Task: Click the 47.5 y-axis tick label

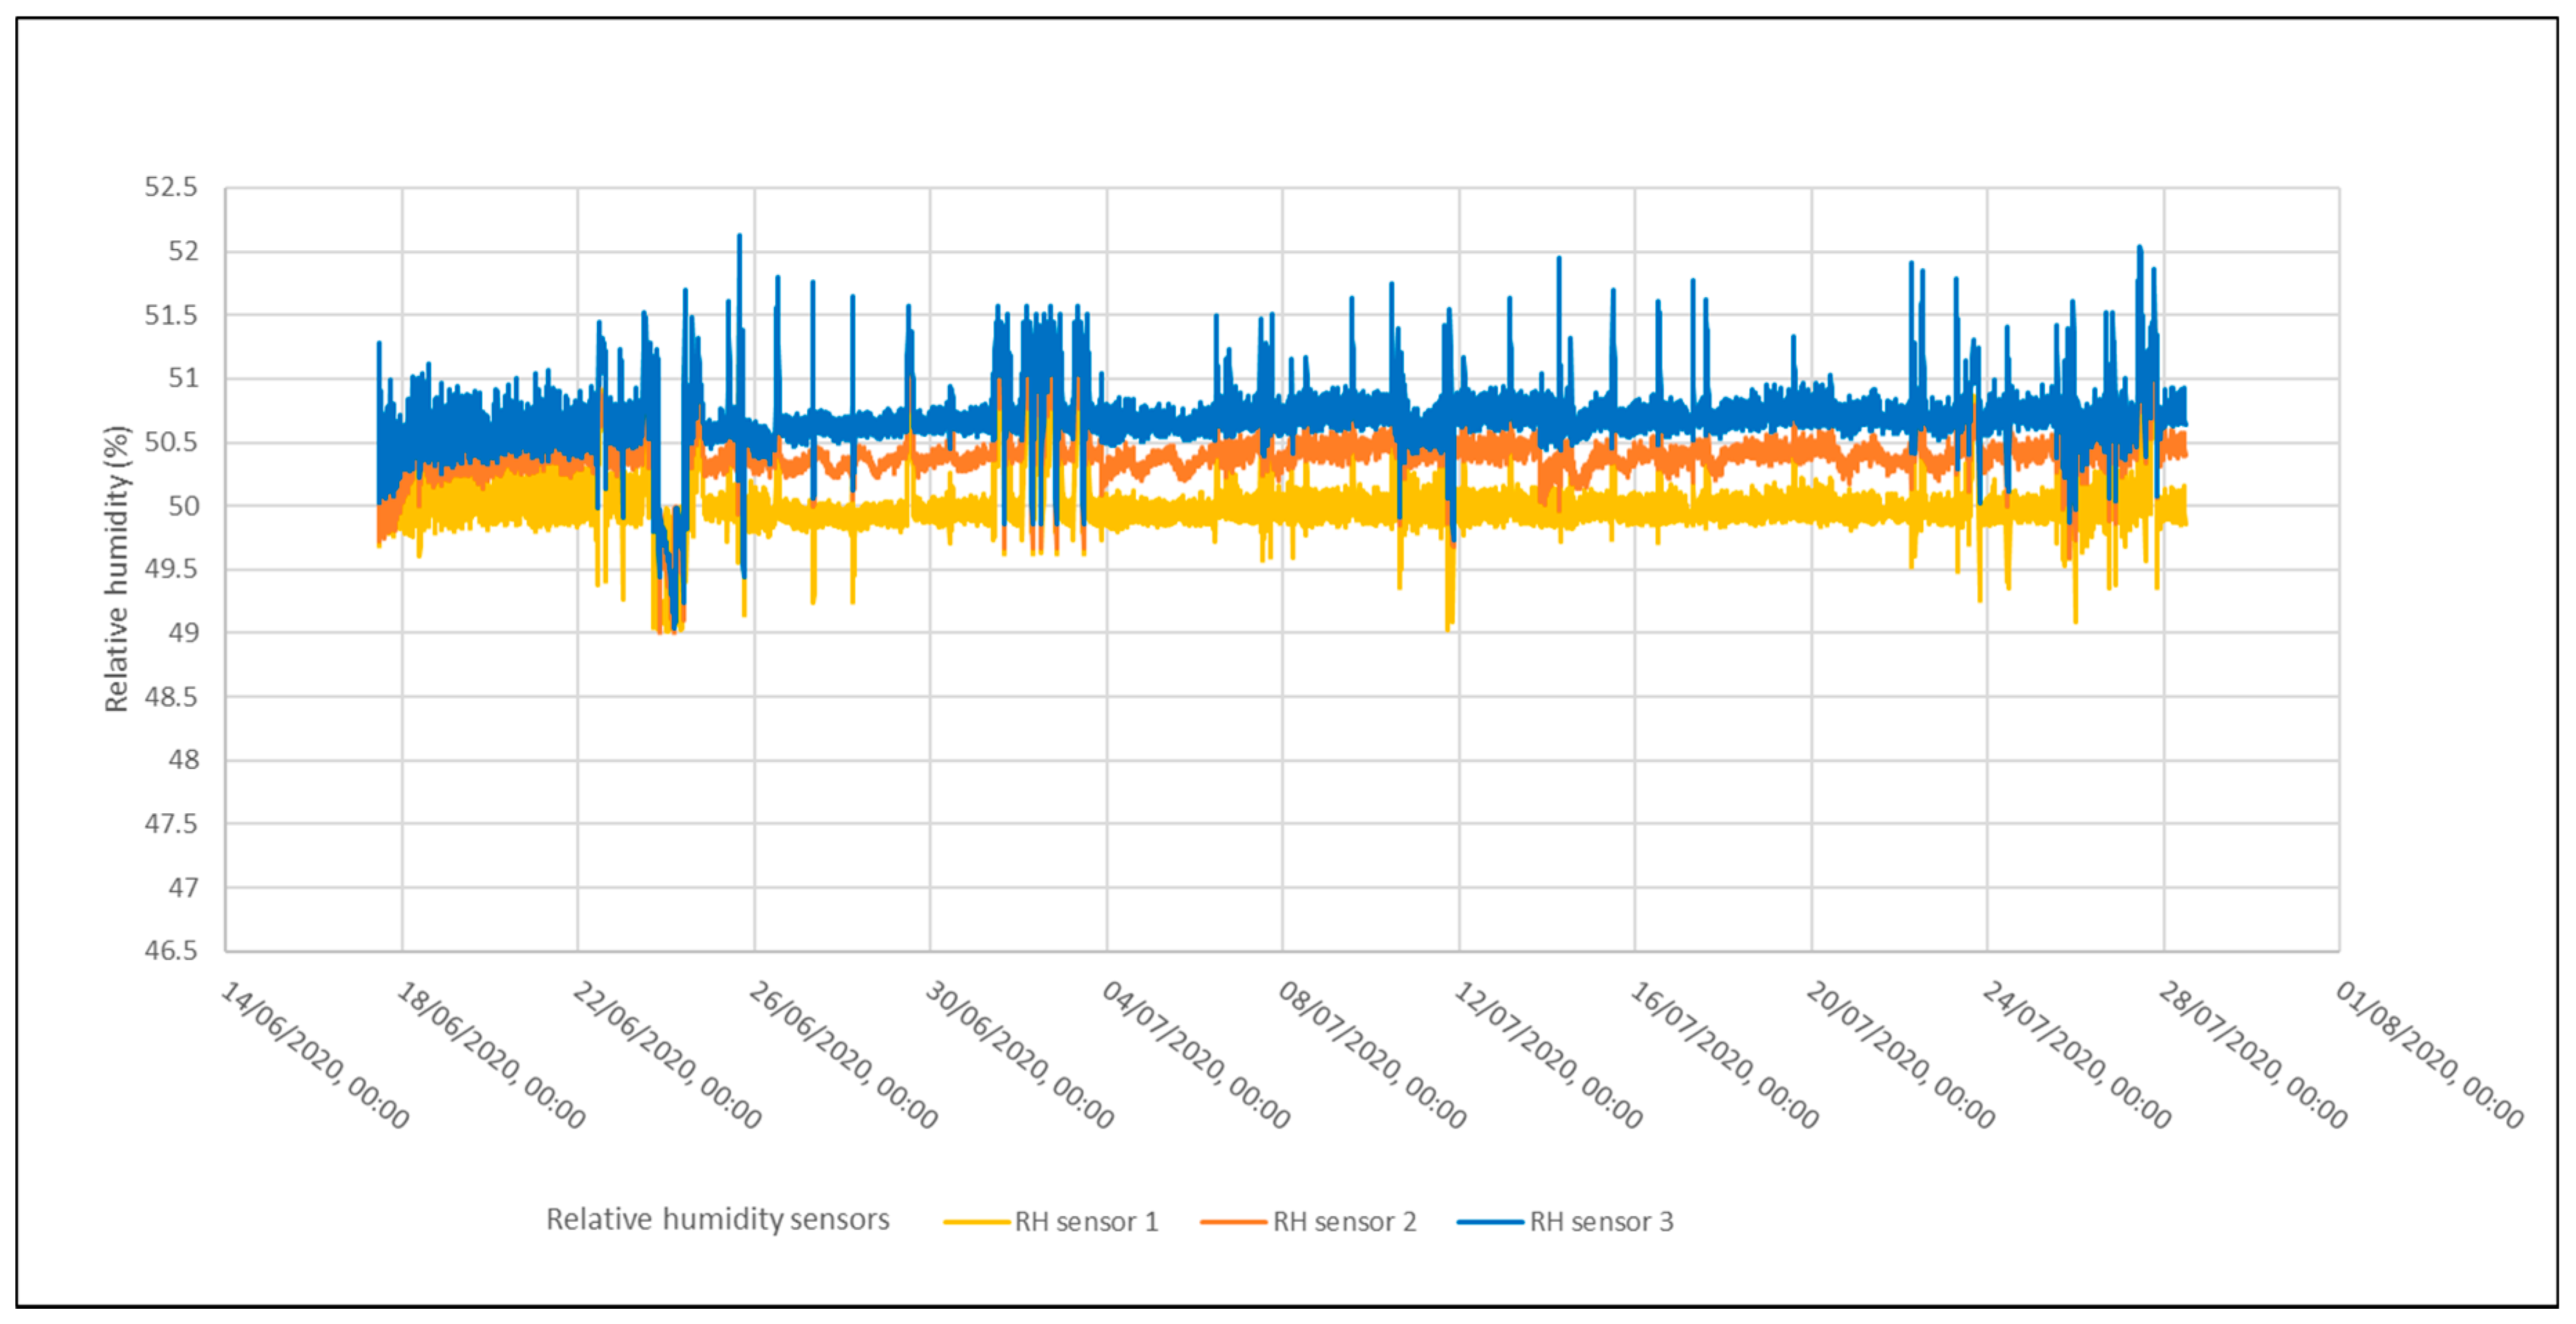Action: tap(171, 824)
